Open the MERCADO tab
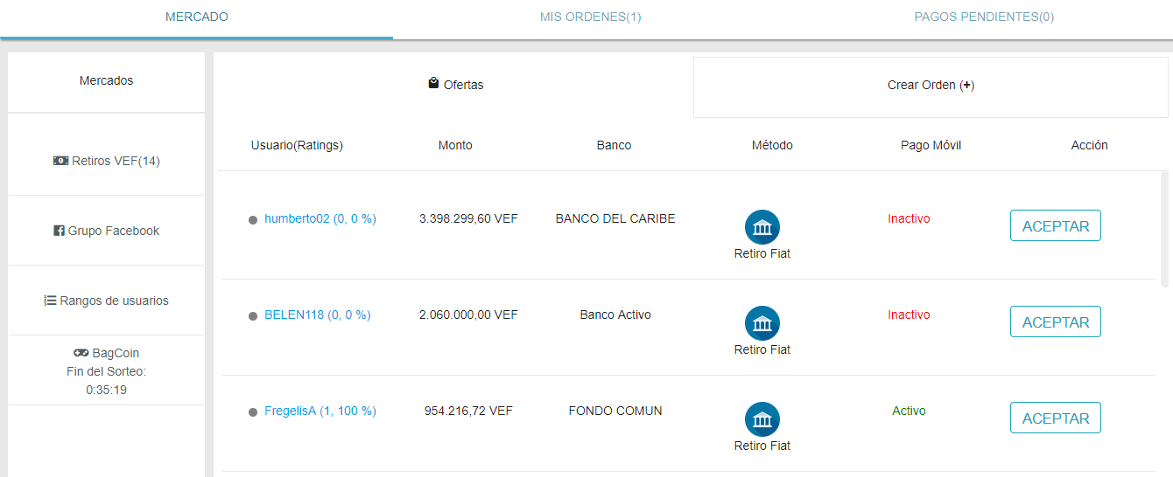 pyautogui.click(x=196, y=17)
